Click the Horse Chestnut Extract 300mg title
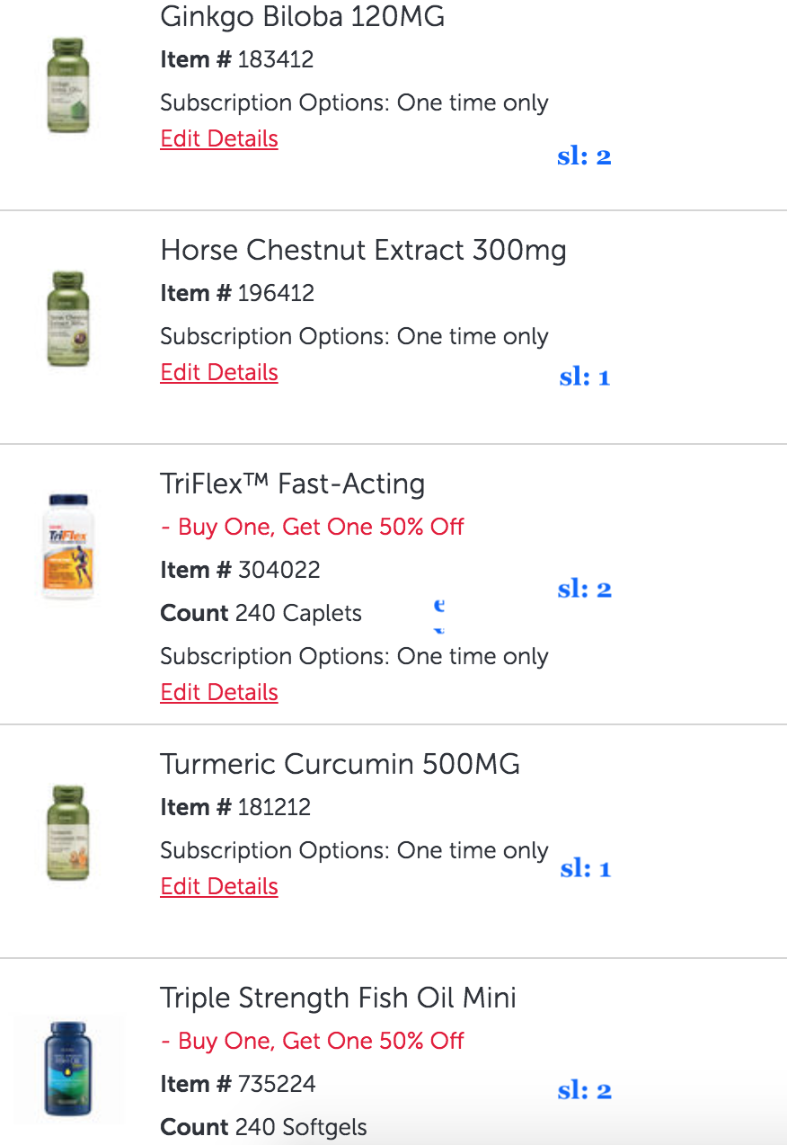The height and width of the screenshot is (1145, 787). (363, 250)
